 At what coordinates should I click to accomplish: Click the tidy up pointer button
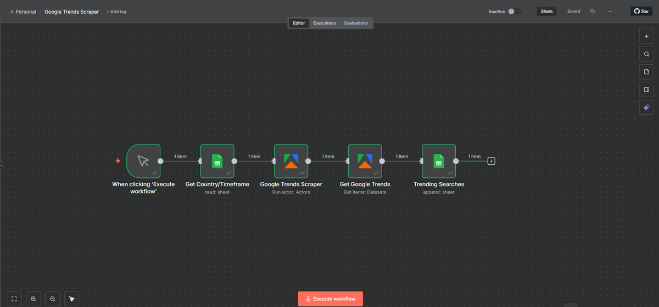[71, 299]
